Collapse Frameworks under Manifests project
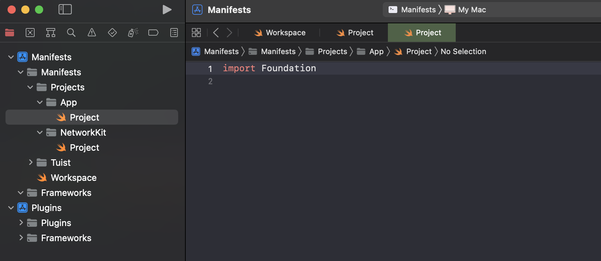Viewport: 601px width, 261px height. [x=21, y=192]
